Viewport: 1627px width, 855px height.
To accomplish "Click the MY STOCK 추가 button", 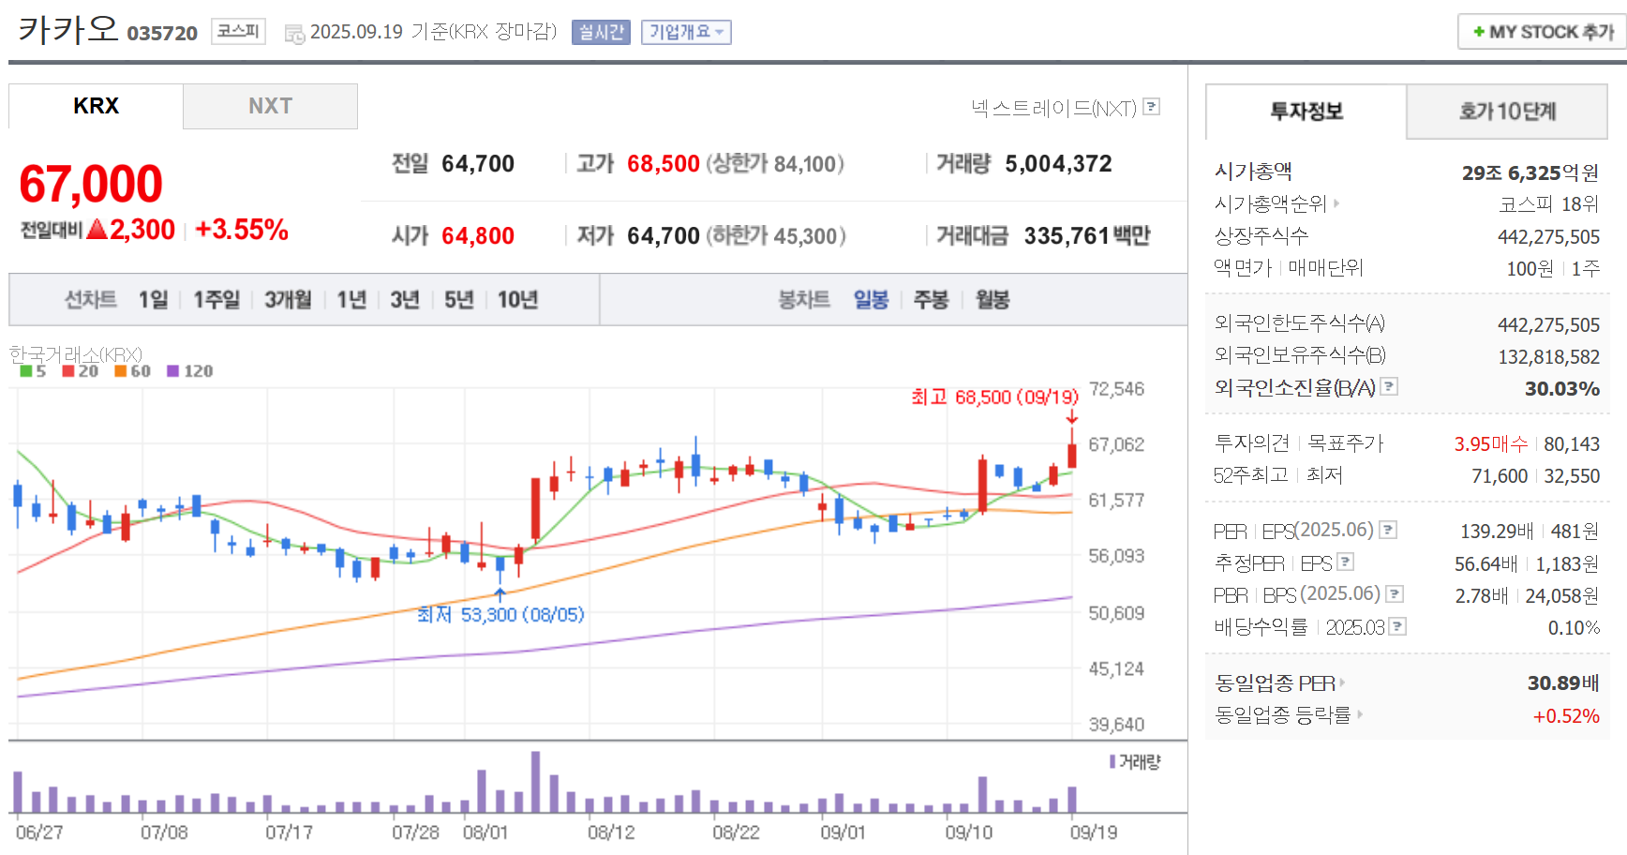I will point(1543,32).
